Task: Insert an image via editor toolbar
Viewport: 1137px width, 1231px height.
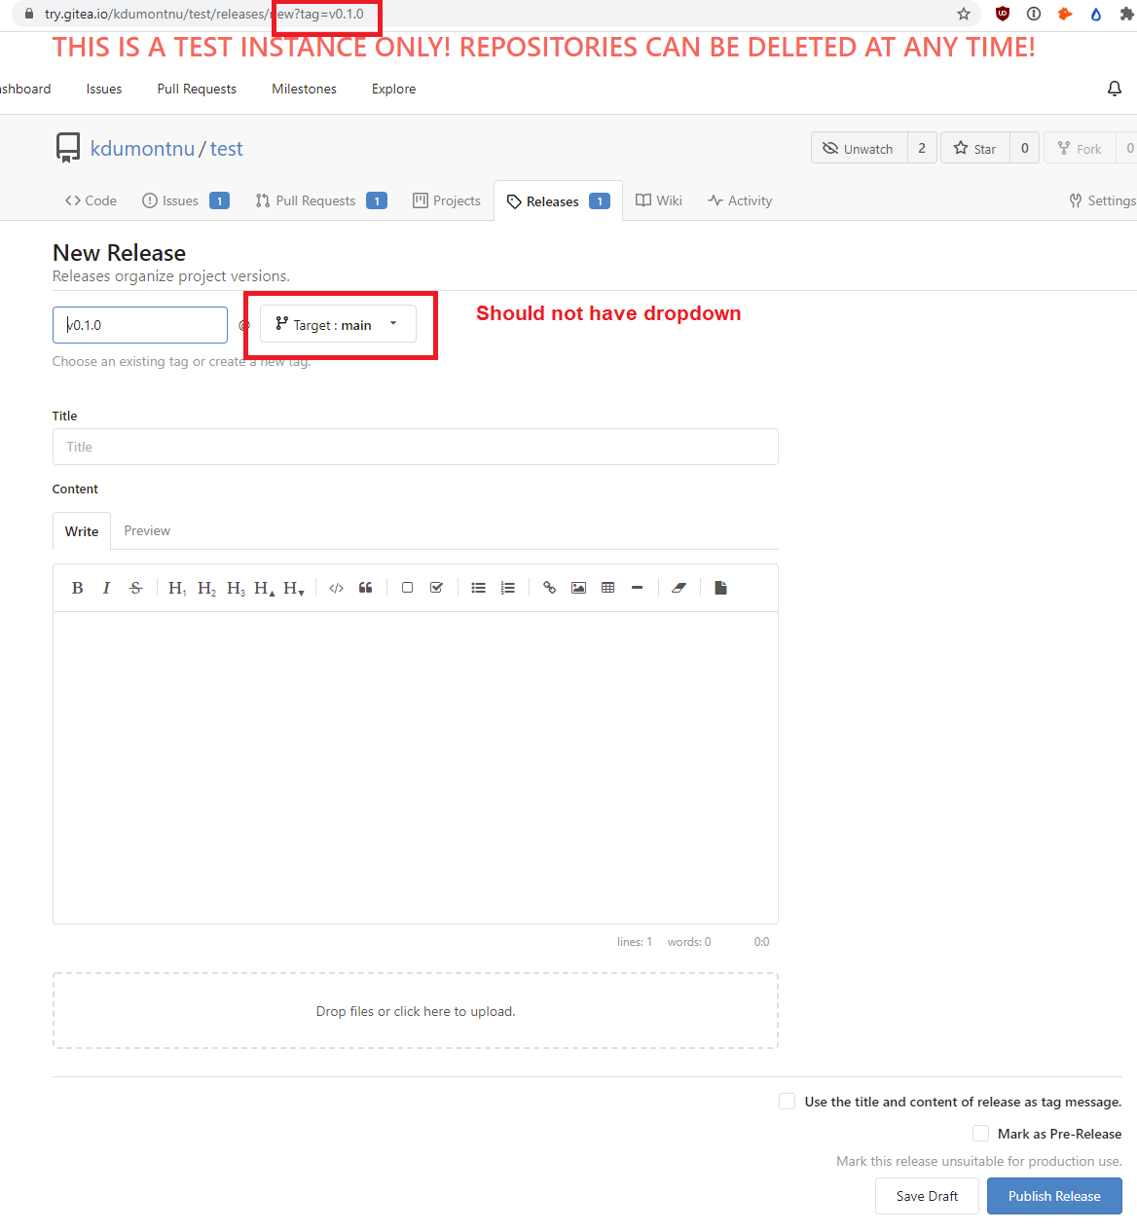Action: click(x=578, y=588)
